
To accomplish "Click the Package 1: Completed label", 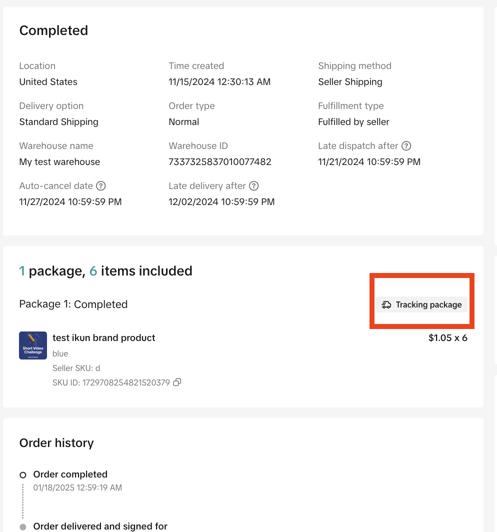I will point(73,304).
